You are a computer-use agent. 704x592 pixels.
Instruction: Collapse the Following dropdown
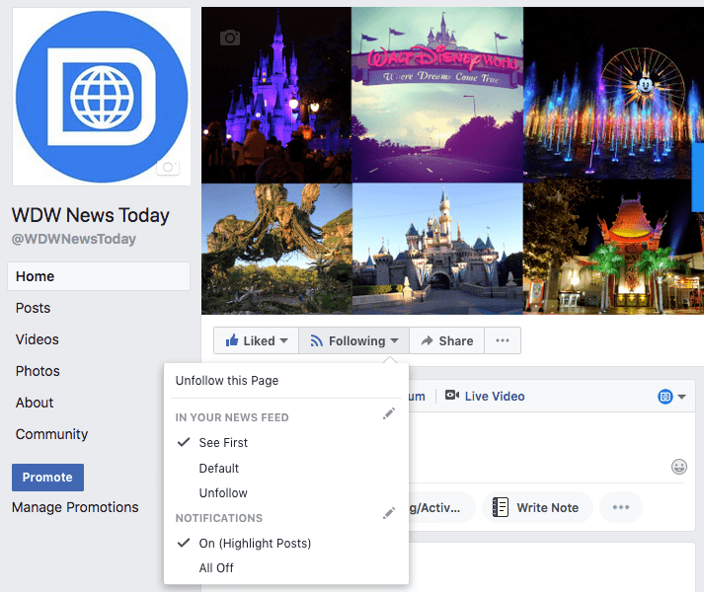[353, 340]
